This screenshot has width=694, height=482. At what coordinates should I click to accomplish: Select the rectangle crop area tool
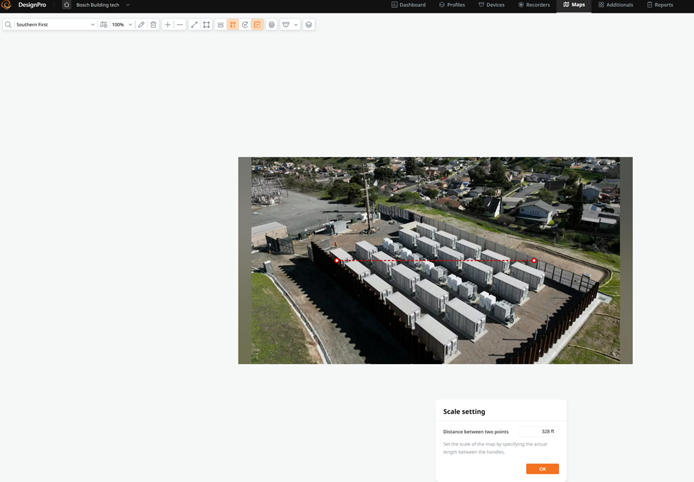click(x=206, y=25)
